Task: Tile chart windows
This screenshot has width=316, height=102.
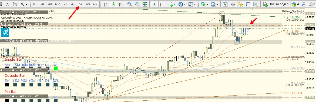Action: coord(145,4)
